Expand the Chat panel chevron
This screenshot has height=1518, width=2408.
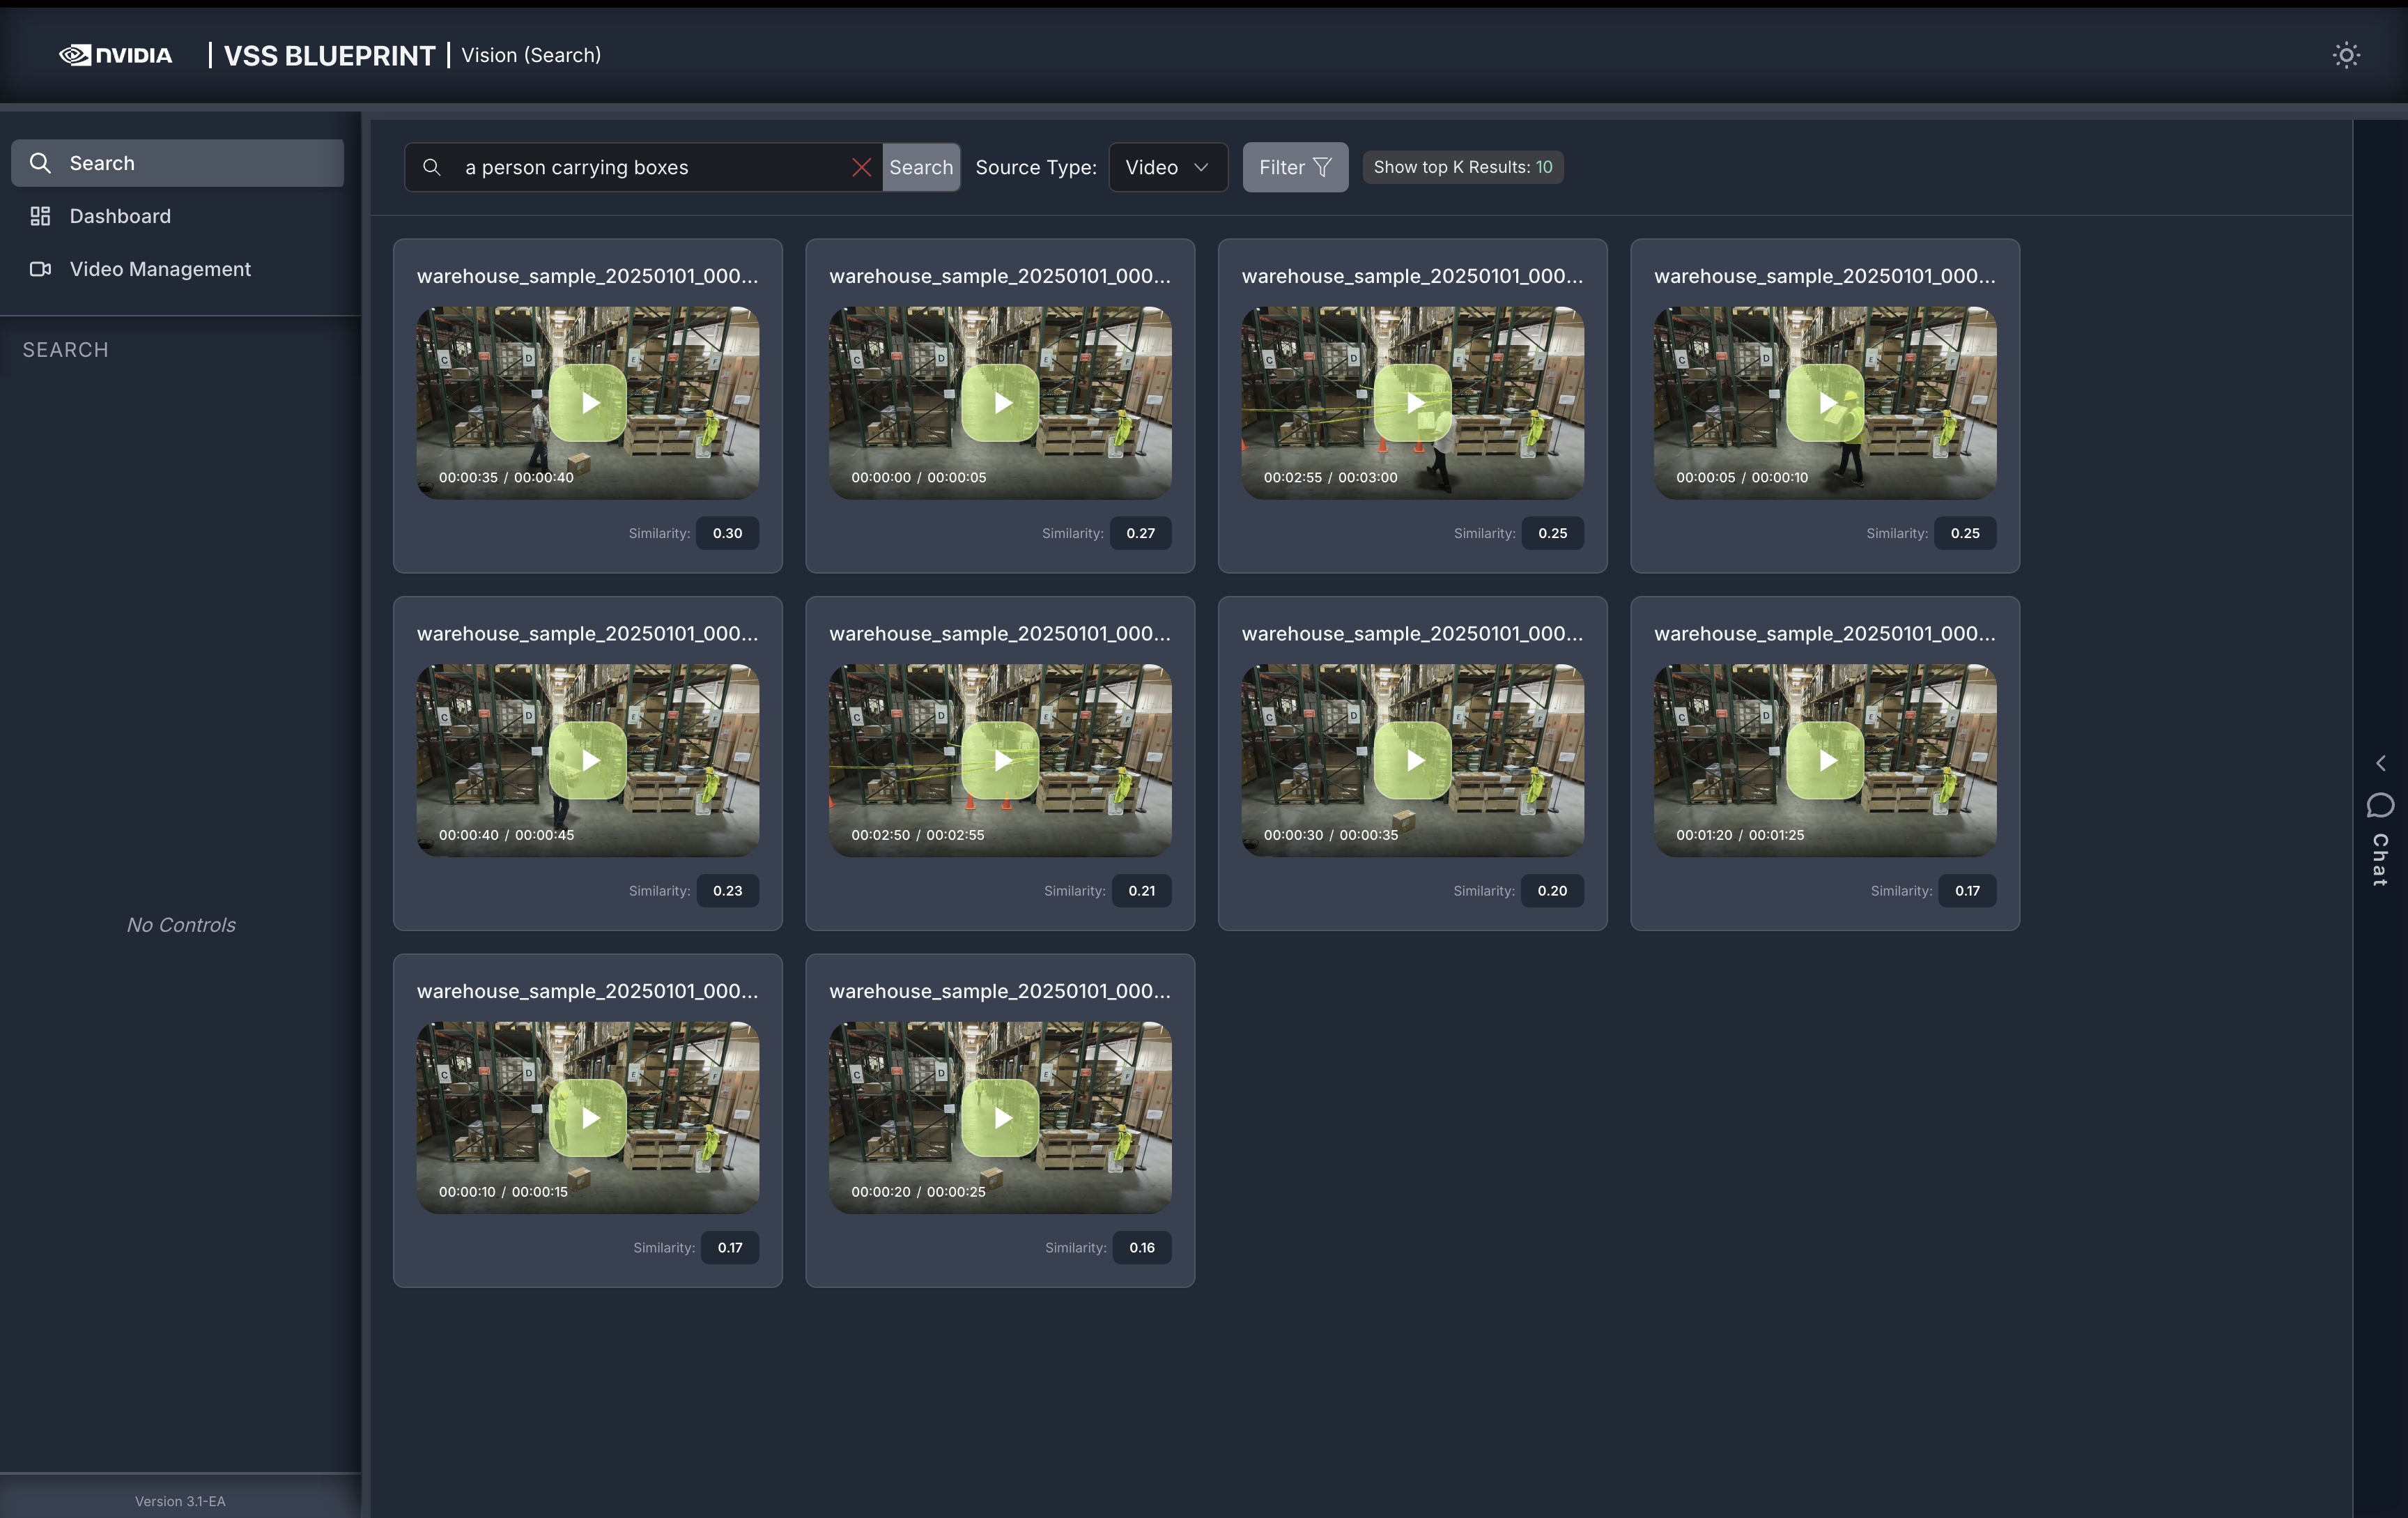tap(2380, 763)
